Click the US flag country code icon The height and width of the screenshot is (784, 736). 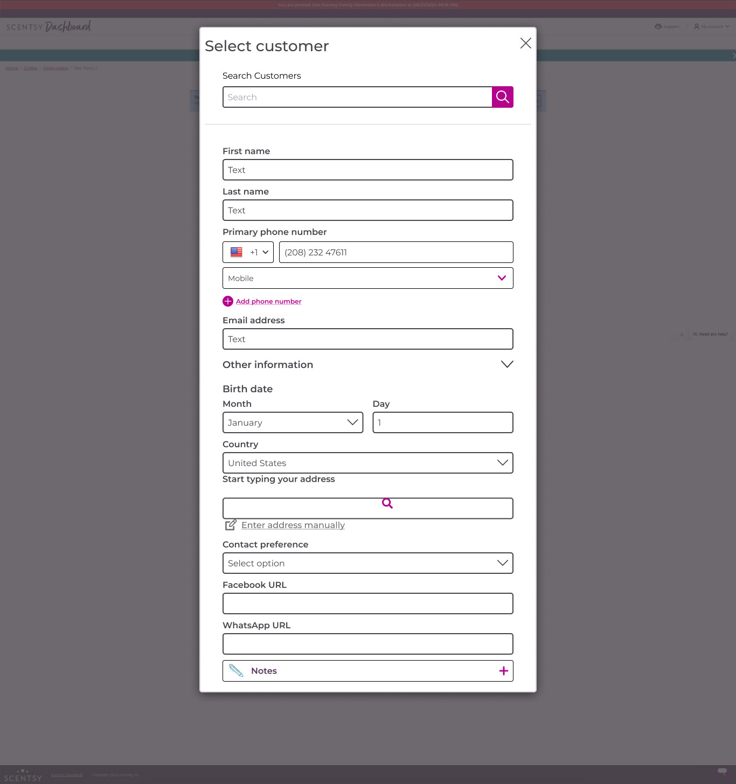pos(237,252)
